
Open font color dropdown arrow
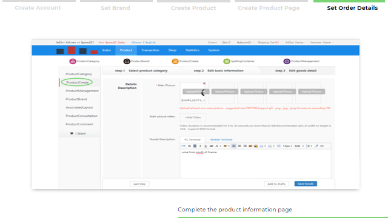click(x=221, y=146)
